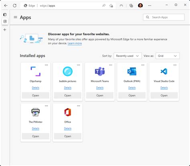Click The PWinter printer app icon
This screenshot has width=190, height=166.
pyautogui.click(x=36, y=112)
